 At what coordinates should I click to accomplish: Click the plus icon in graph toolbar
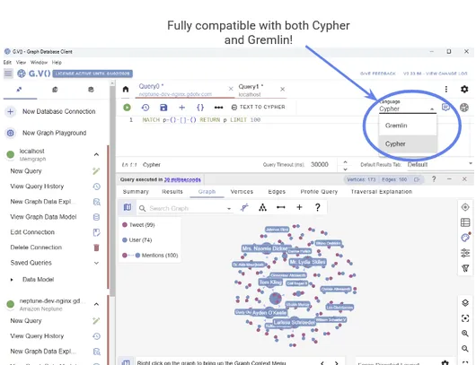click(x=299, y=207)
